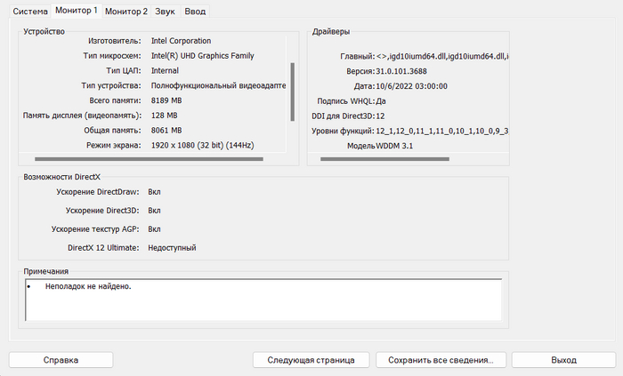Click the DDI для Direct3D label
This screenshot has width=623, height=376.
[x=344, y=116]
